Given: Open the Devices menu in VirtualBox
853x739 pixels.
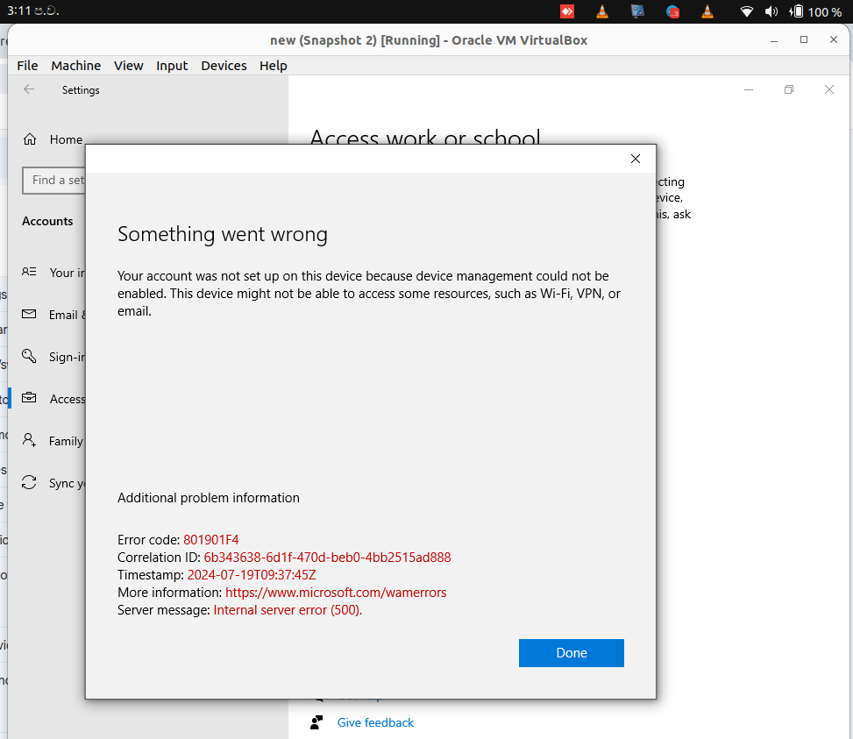Looking at the screenshot, I should click(x=224, y=65).
